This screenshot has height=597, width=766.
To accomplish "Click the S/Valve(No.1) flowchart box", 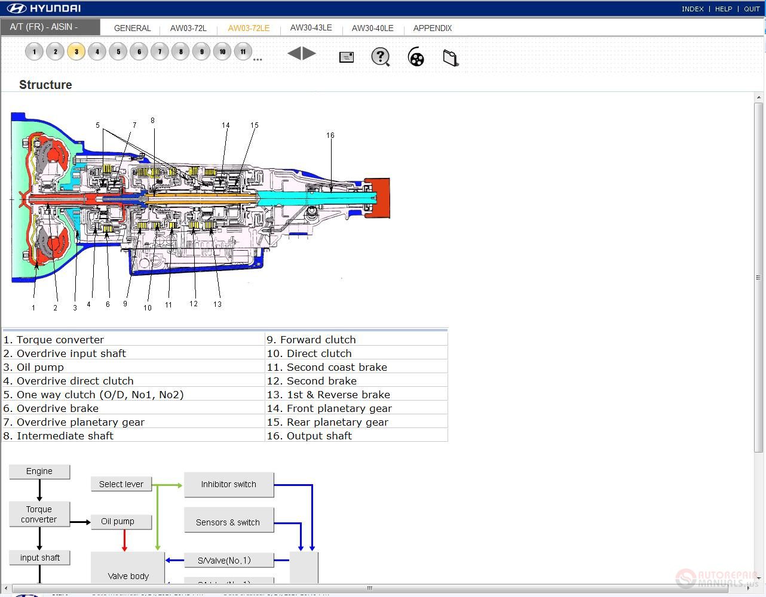I will [x=229, y=560].
